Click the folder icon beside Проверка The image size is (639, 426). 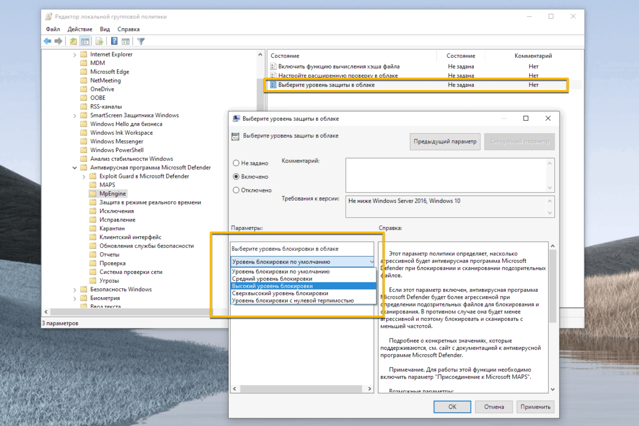click(x=93, y=263)
